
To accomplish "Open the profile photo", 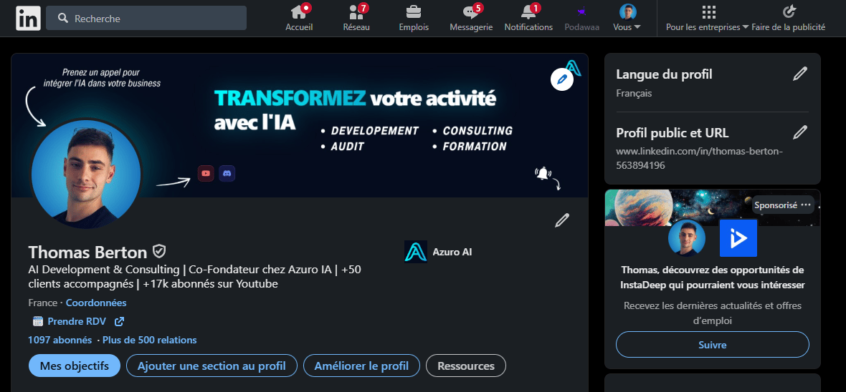I will [x=86, y=173].
